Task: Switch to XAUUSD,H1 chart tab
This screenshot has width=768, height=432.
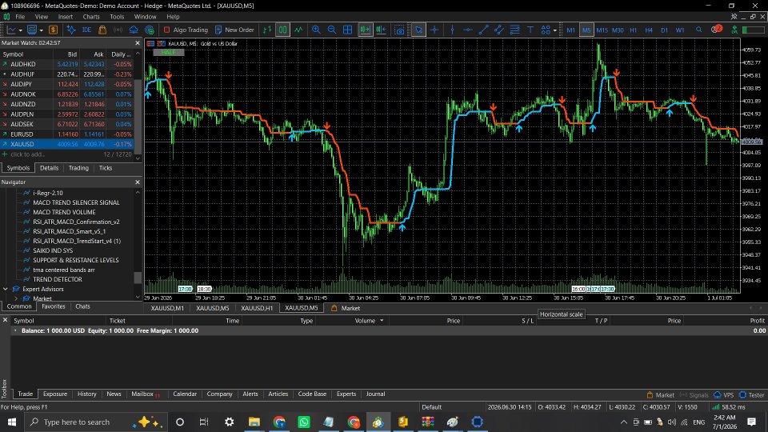Action: pos(257,308)
